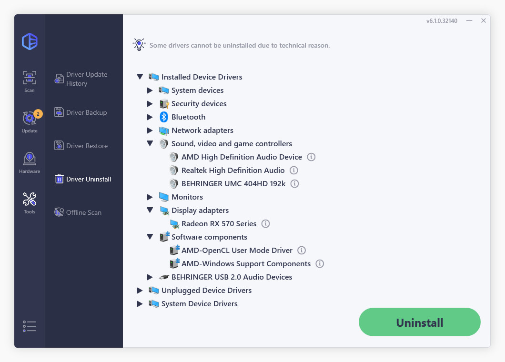Click the green Uninstall button
The width and height of the screenshot is (505, 362).
pyautogui.click(x=419, y=322)
